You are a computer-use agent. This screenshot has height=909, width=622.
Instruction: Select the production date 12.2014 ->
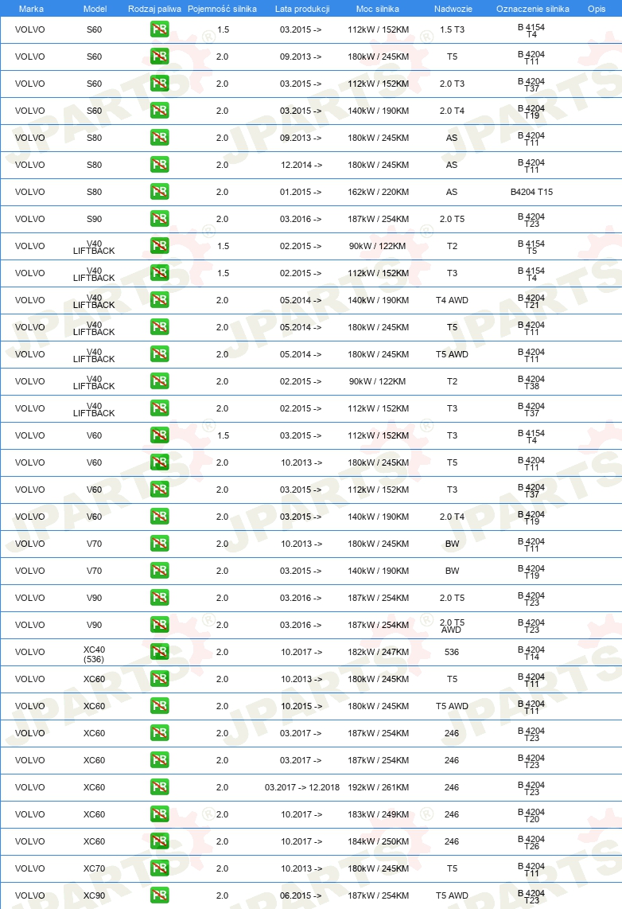pos(301,166)
